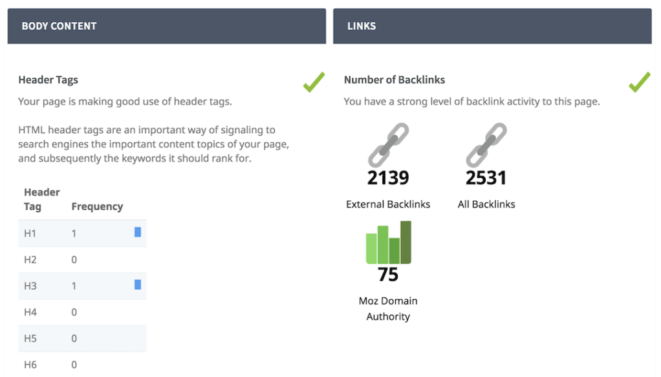This screenshot has height=377, width=661.
Task: Click the 2531 all backlinks count
Action: coord(486,178)
